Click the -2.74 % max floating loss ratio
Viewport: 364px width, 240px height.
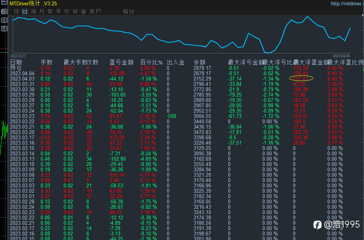pos(271,95)
